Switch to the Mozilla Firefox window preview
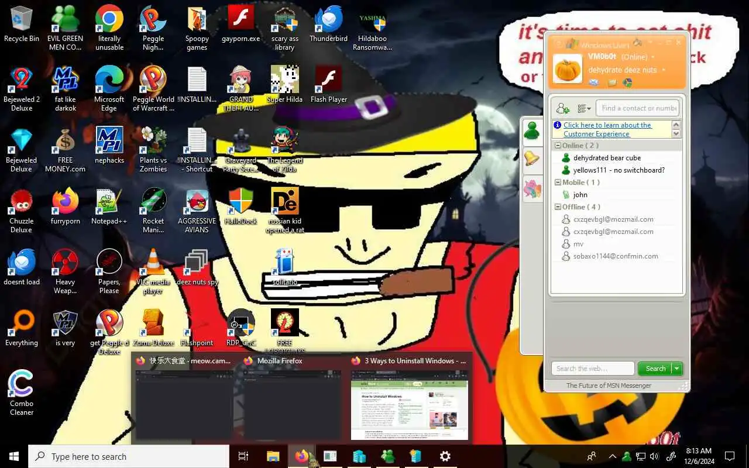This screenshot has width=749, height=468. 291,398
